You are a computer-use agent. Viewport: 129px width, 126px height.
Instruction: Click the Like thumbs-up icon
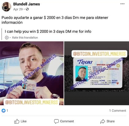17,121
